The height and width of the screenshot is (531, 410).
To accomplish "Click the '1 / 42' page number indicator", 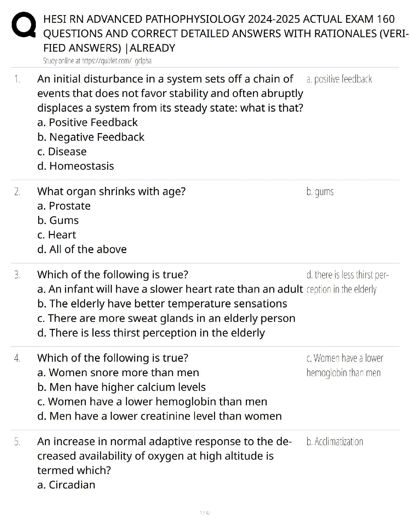I will pyautogui.click(x=205, y=513).
